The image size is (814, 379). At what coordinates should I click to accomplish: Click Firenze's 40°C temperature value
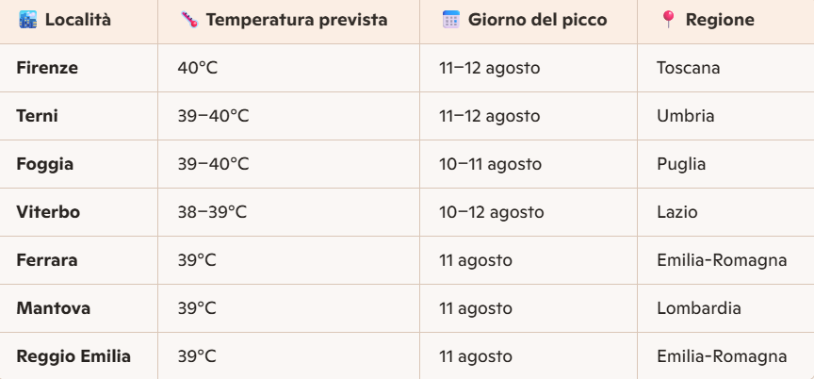pyautogui.click(x=198, y=68)
